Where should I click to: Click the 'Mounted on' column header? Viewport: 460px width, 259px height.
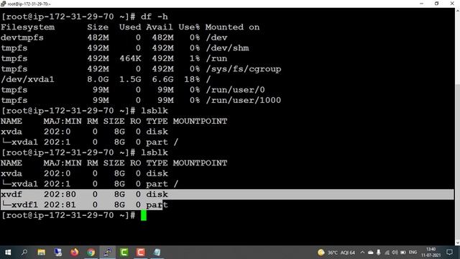point(233,27)
